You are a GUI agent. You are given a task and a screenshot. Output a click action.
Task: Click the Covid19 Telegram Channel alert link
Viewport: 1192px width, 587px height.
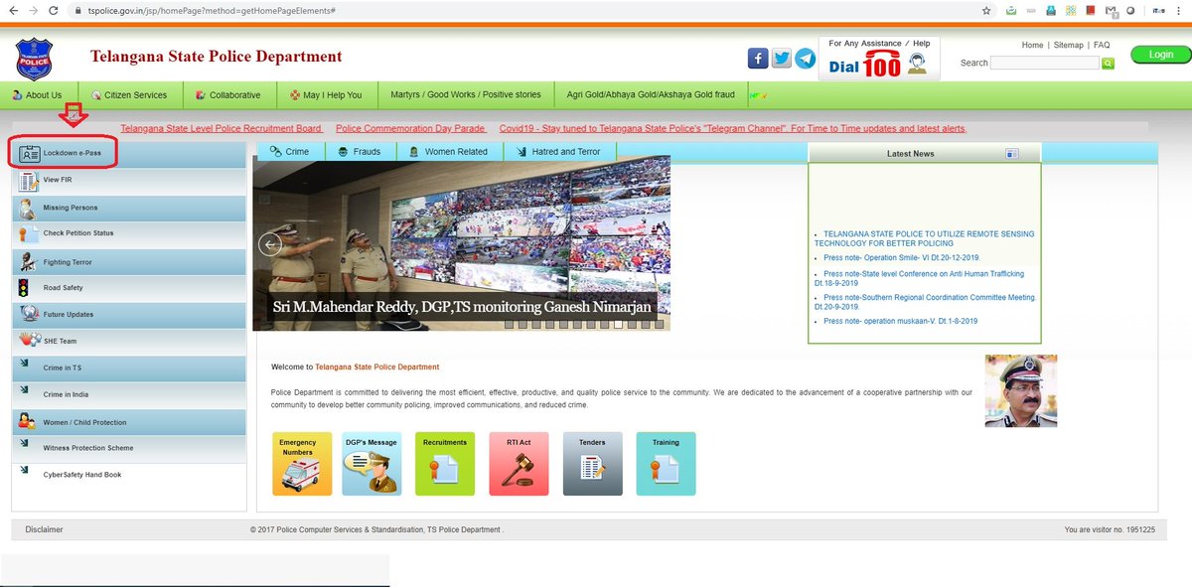point(732,128)
